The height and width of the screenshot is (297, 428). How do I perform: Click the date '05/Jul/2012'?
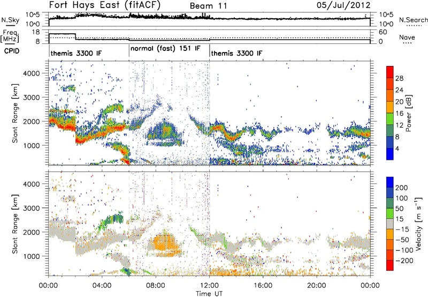click(x=343, y=5)
